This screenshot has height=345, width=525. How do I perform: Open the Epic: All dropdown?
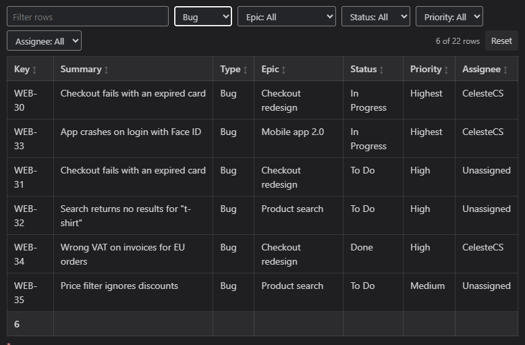point(287,16)
